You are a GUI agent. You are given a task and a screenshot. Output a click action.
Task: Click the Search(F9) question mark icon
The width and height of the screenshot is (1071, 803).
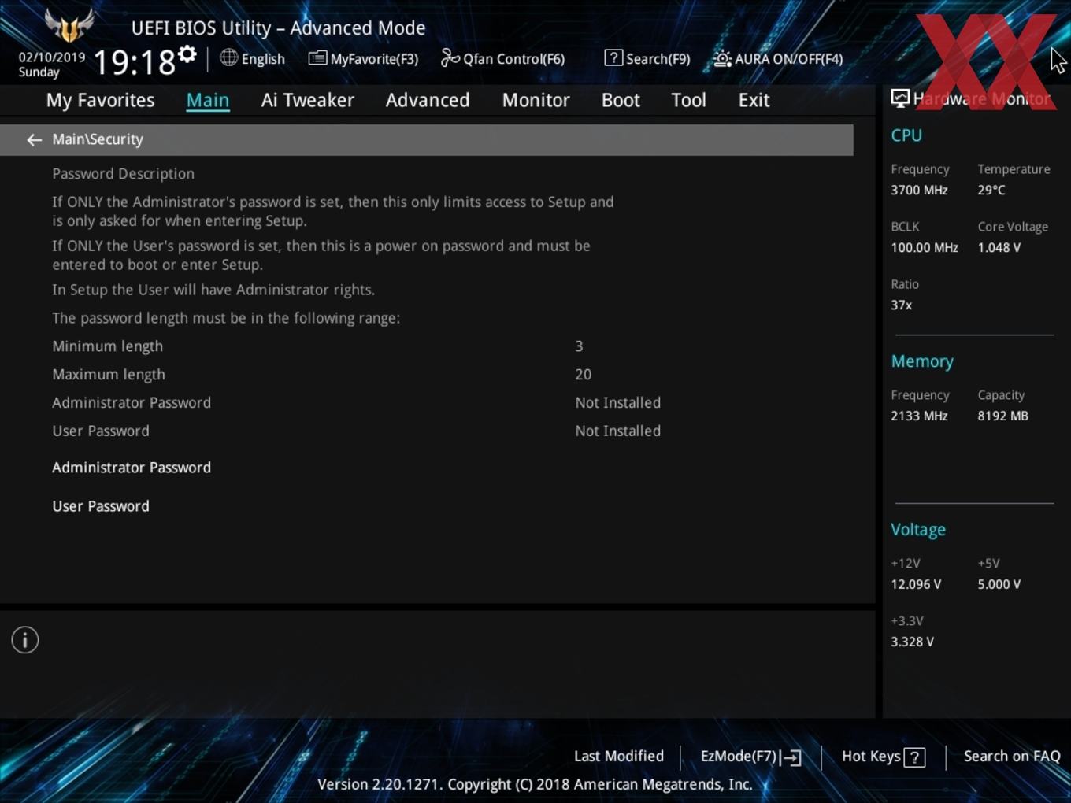tap(613, 58)
